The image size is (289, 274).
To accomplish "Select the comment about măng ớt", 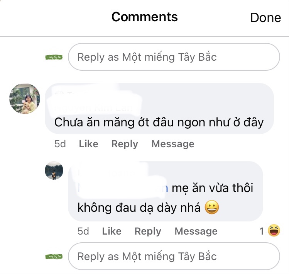I will [159, 122].
